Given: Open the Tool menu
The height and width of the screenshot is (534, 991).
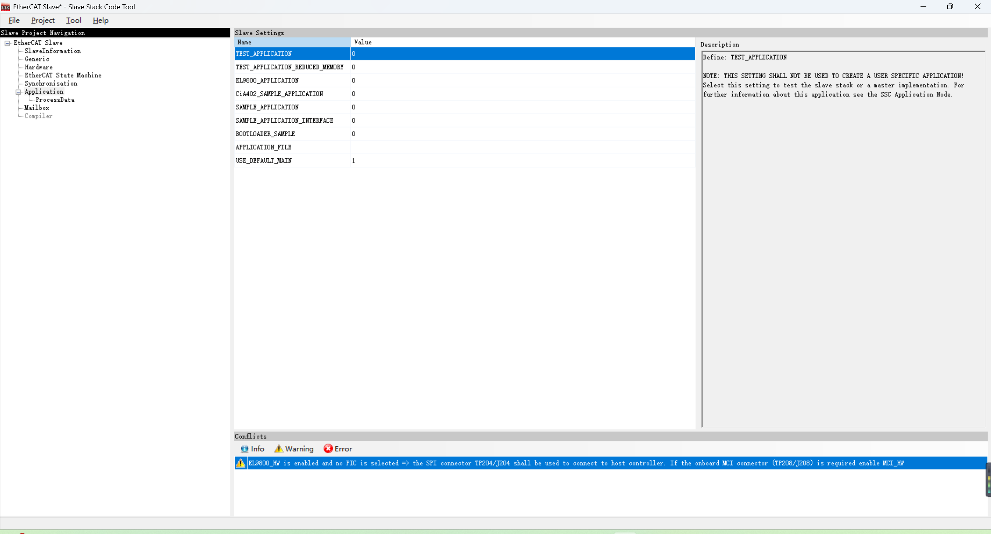Looking at the screenshot, I should (x=73, y=20).
